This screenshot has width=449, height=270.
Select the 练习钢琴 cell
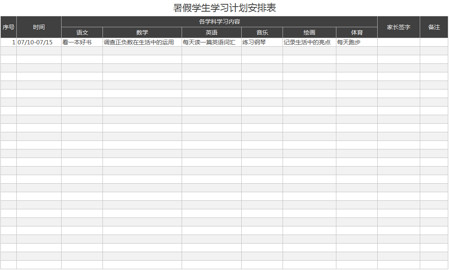coord(261,42)
